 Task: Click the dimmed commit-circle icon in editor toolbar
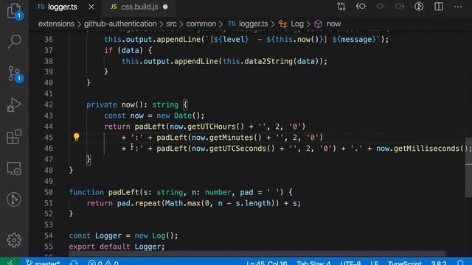click(381, 7)
